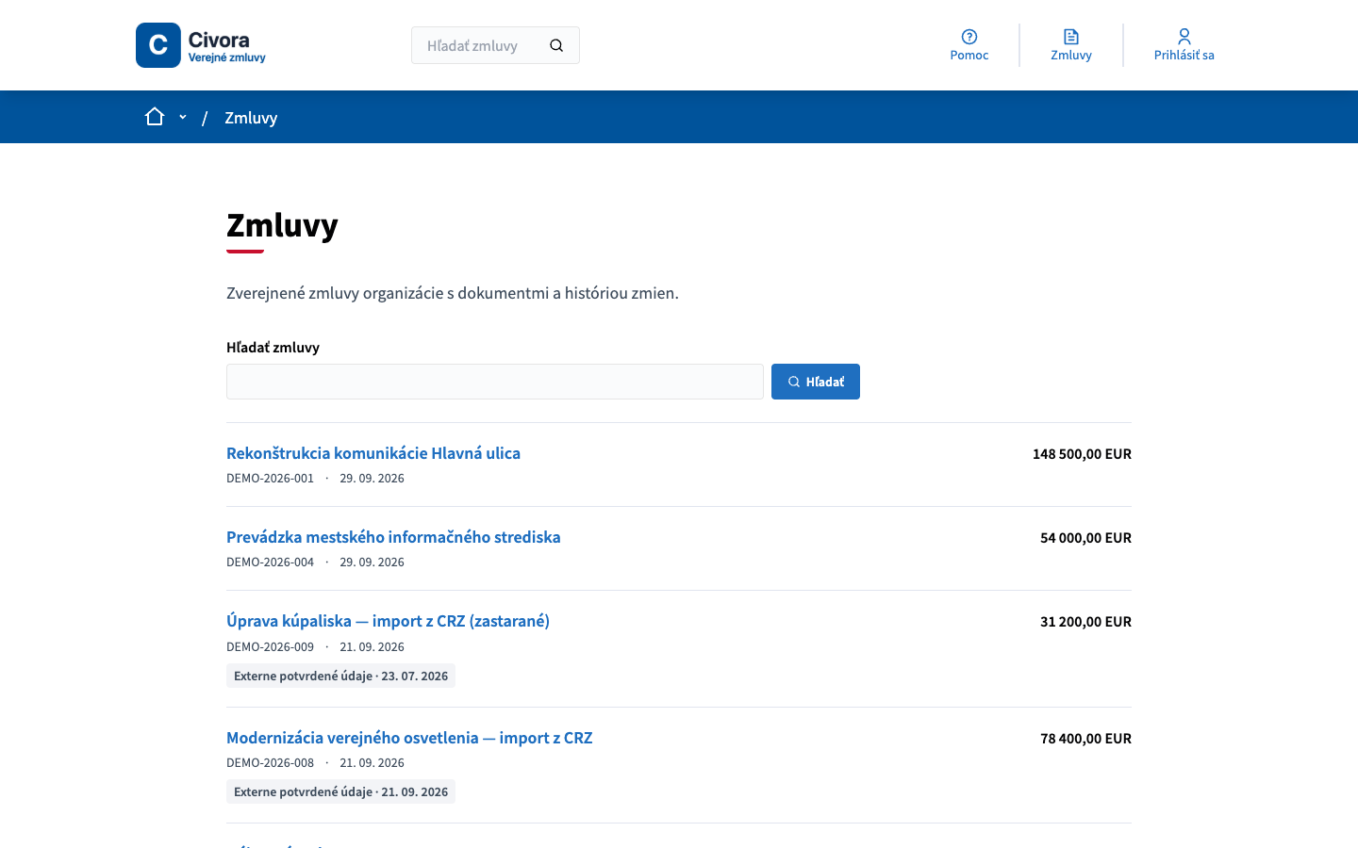Open Prevádzka mestského informačného strediska contract
This screenshot has height=848, width=1358.
coord(393,537)
